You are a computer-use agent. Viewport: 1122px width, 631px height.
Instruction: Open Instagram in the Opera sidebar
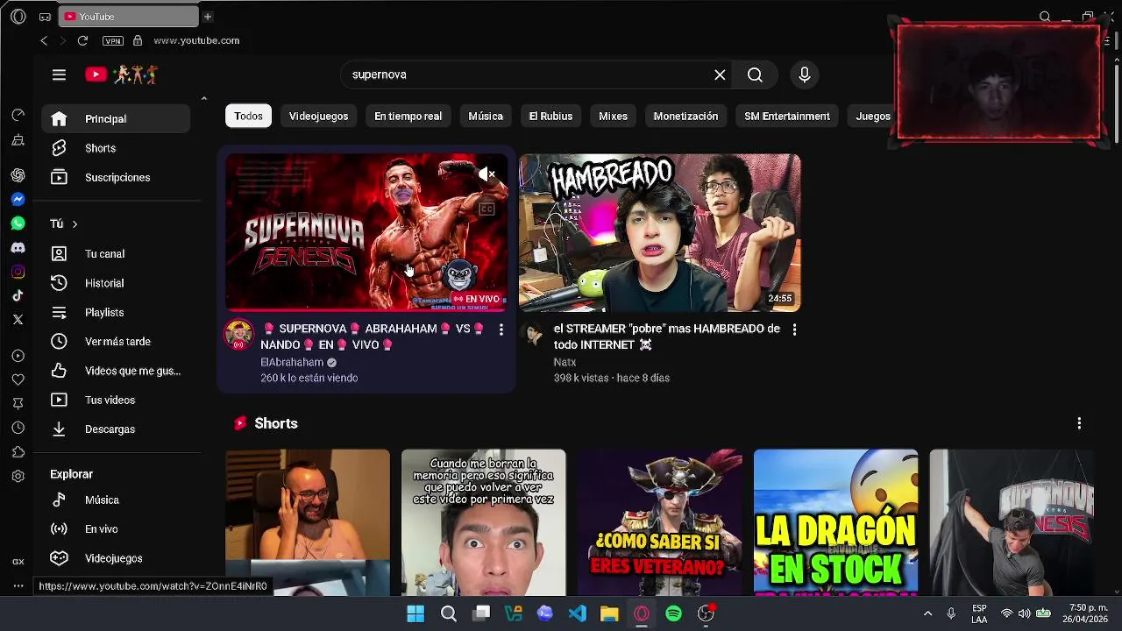(x=18, y=272)
